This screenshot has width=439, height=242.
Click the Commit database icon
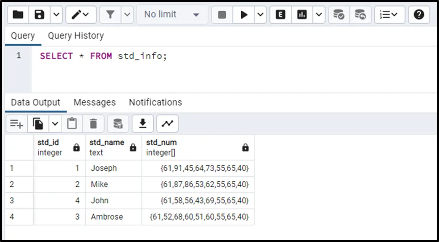pyautogui.click(x=339, y=15)
